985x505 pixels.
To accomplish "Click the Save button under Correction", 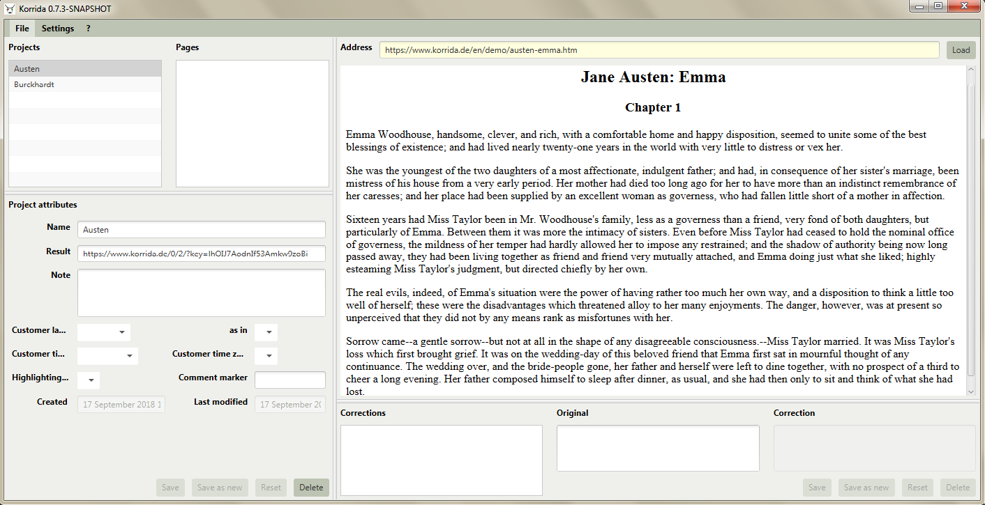I will point(817,488).
